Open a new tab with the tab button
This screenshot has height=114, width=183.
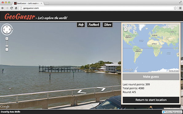pyautogui.click(x=47, y=3)
